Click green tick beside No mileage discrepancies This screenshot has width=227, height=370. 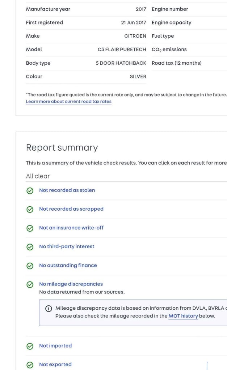[30, 284]
